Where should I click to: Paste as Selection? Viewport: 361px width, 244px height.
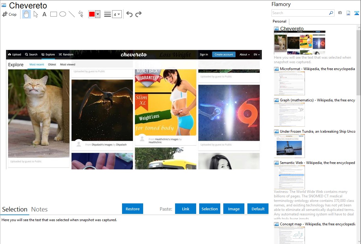coord(210,209)
